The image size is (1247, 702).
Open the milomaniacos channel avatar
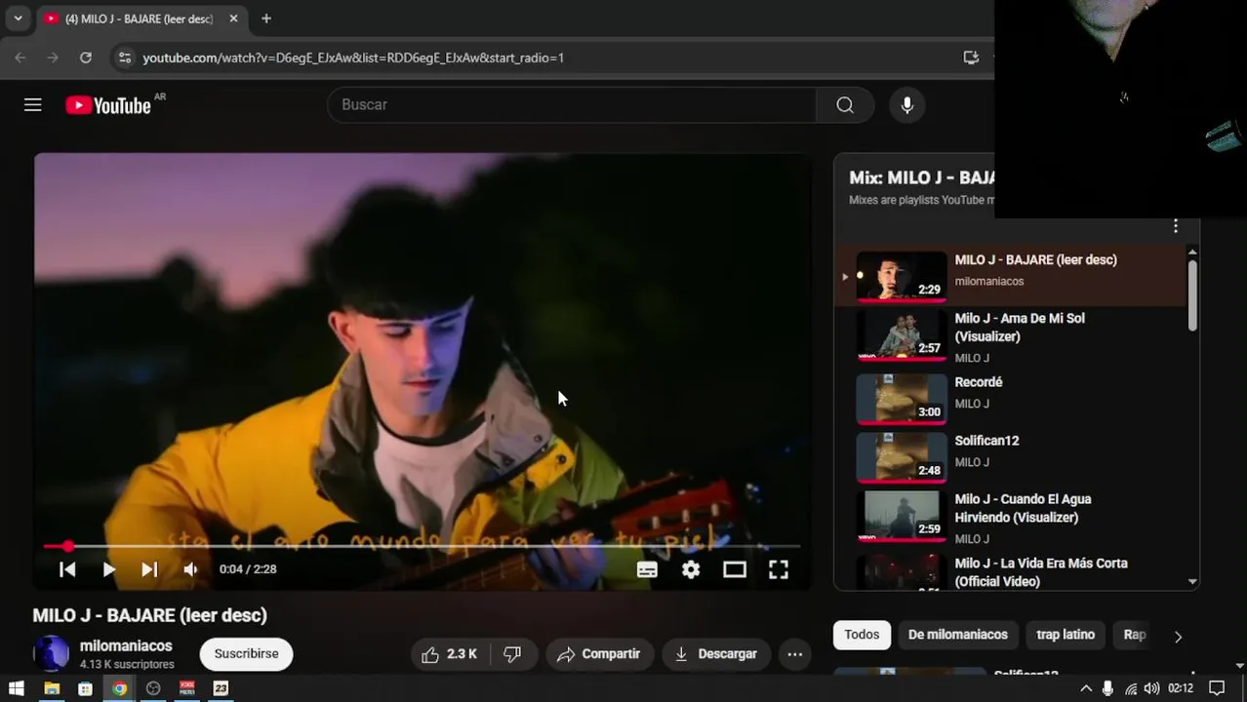click(x=52, y=653)
